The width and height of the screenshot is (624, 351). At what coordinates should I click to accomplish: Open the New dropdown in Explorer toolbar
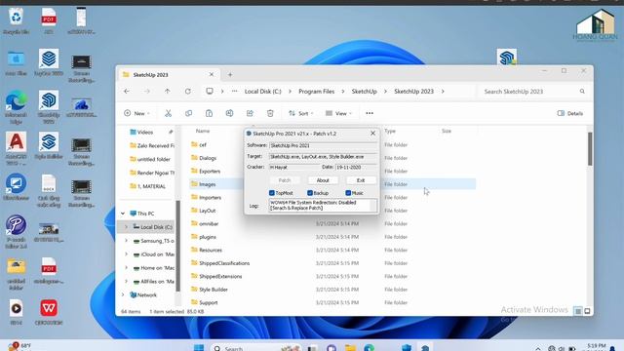[136, 113]
